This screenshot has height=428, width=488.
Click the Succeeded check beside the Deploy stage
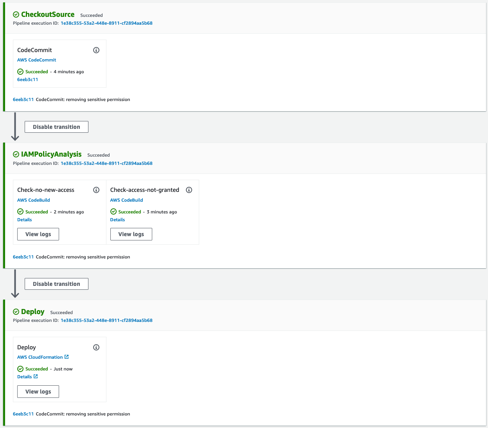16,312
